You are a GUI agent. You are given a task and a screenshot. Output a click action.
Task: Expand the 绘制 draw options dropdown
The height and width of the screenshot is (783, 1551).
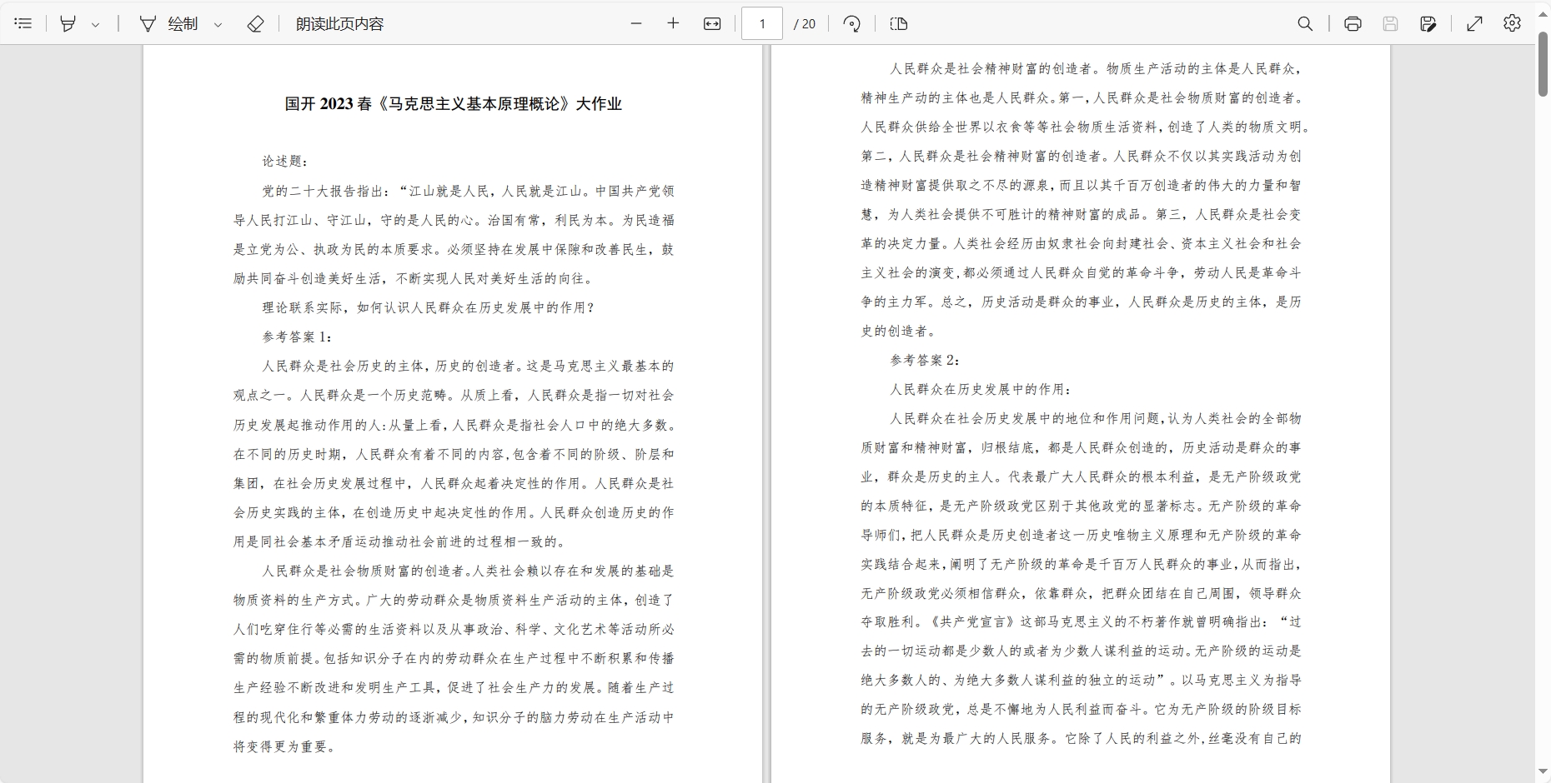click(x=218, y=24)
